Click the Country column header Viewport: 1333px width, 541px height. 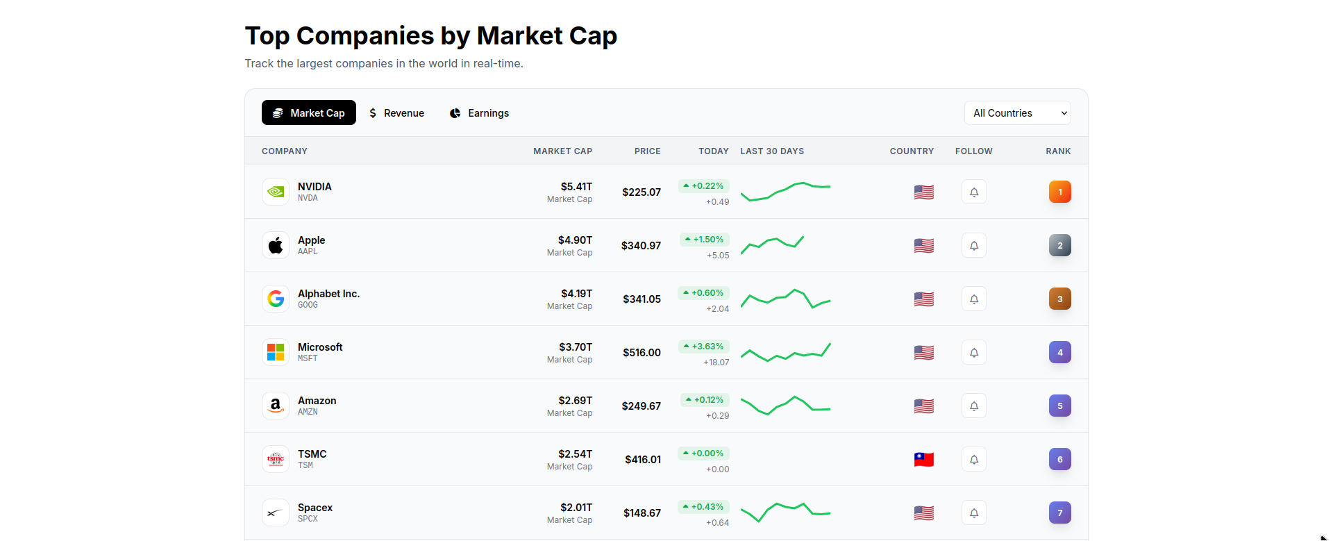coord(912,151)
